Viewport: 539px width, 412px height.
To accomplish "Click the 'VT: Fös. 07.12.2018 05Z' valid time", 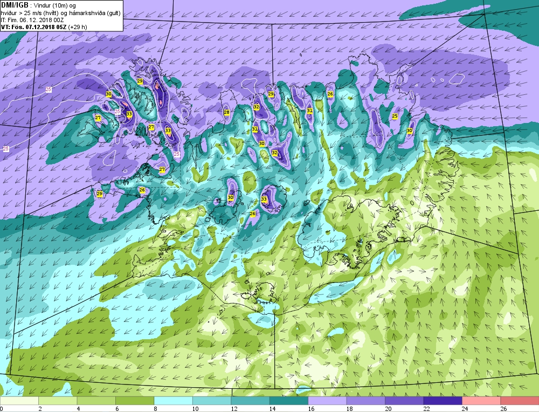I will 33,27.
